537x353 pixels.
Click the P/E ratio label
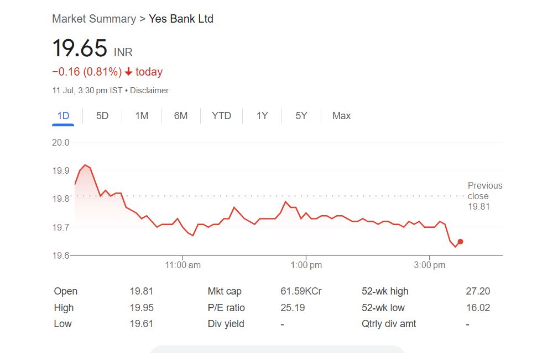point(226,308)
